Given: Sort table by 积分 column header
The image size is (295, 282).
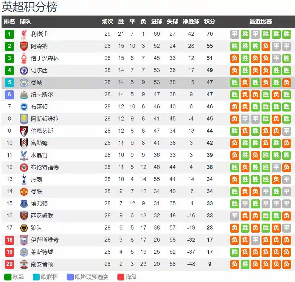Looking at the screenshot, I should point(209,22).
